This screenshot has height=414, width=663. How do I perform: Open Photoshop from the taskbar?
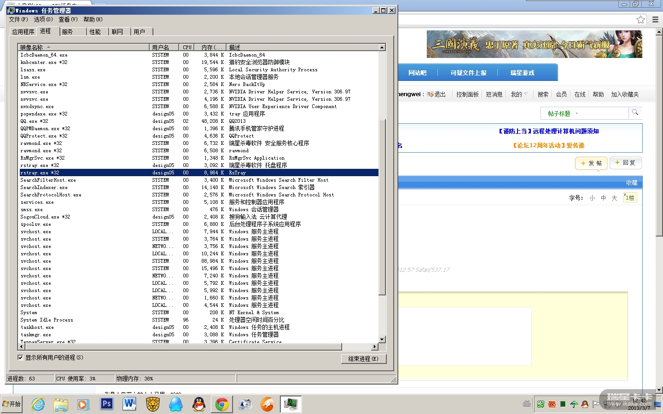107,404
